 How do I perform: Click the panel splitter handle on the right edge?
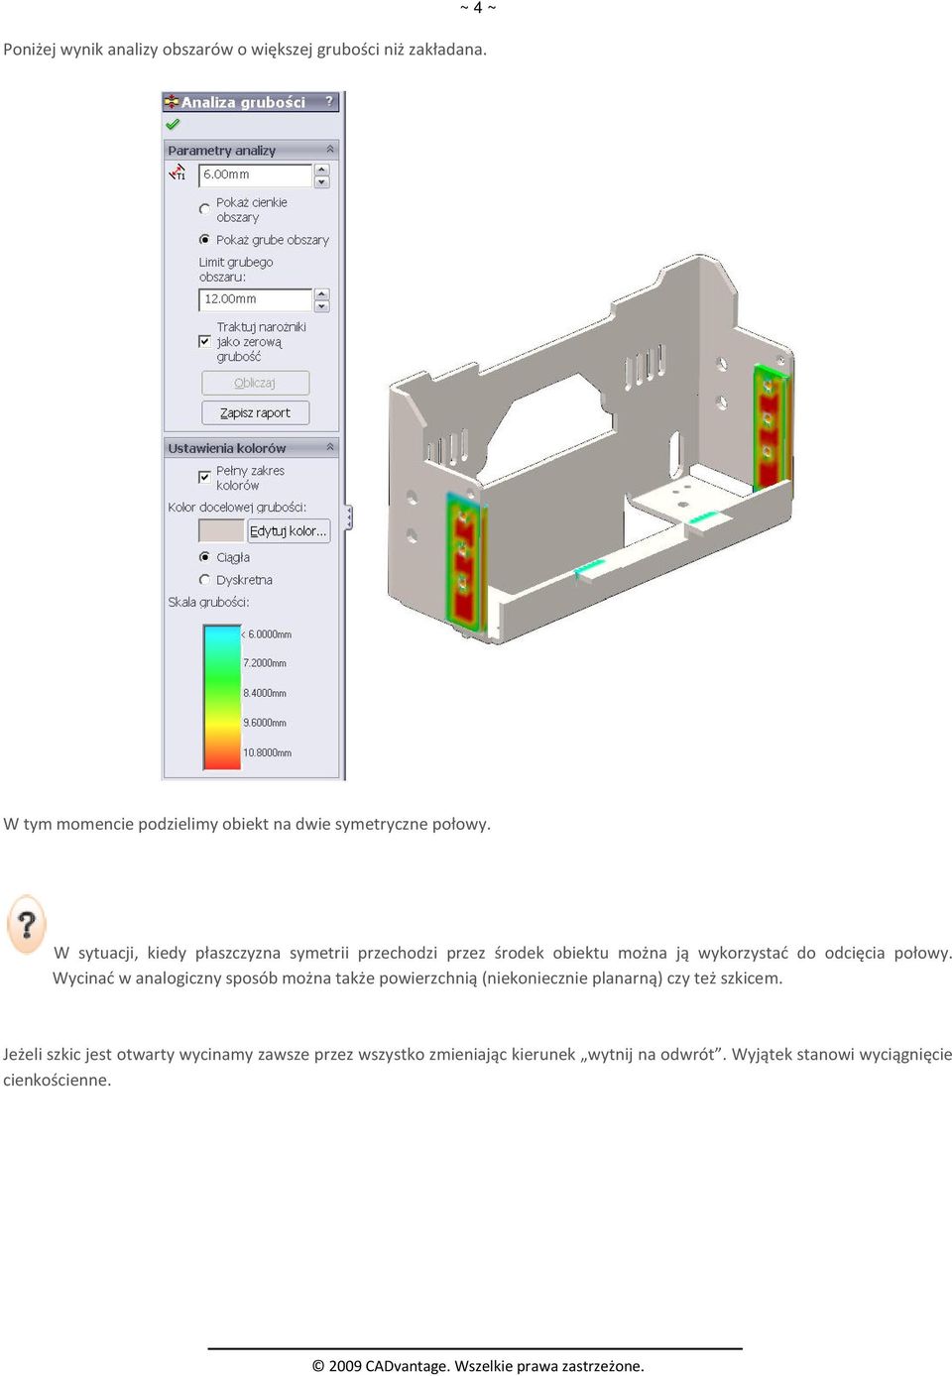coord(348,516)
